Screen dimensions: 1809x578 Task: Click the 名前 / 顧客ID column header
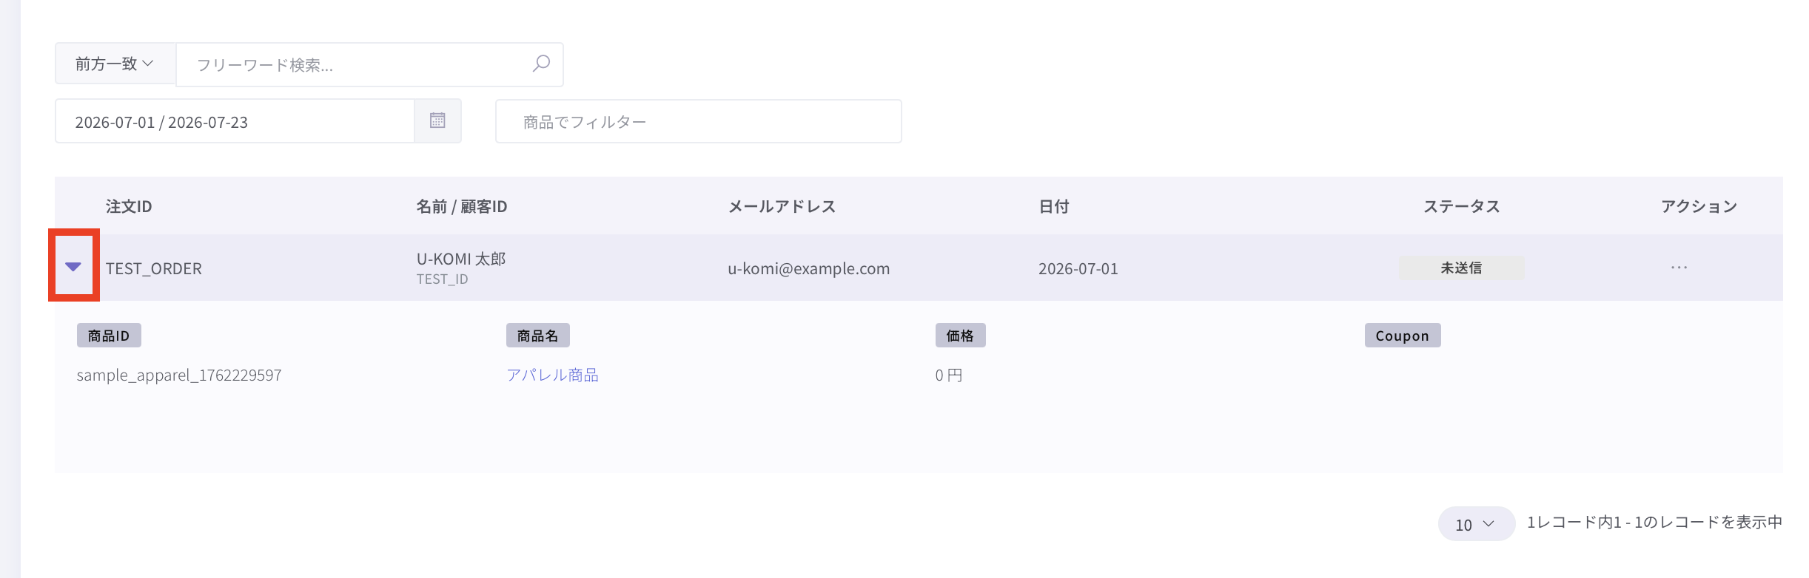pos(461,206)
